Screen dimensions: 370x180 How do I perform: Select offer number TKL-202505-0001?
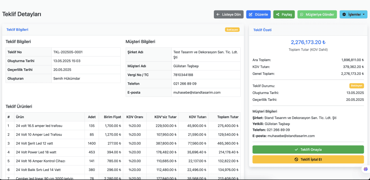coord(68,52)
